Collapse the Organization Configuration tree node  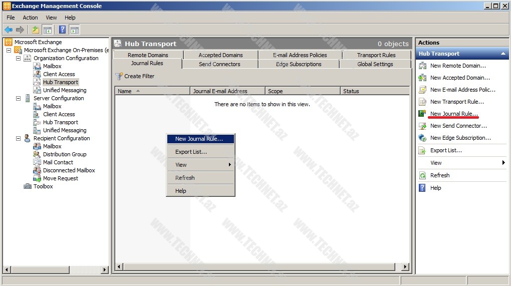tap(19, 58)
